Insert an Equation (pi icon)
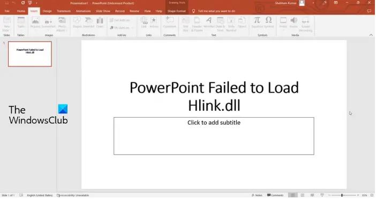This screenshot has width=376, height=199. coord(257,23)
